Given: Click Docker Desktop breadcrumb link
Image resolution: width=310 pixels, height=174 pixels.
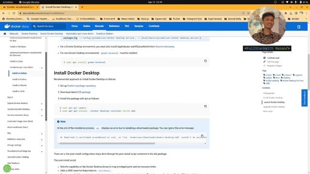Looking at the screenshot, I should [29, 34].
